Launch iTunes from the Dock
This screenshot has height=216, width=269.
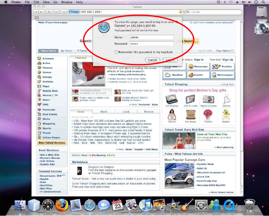(145, 205)
